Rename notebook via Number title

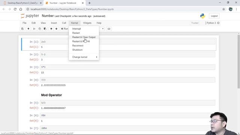48,16
